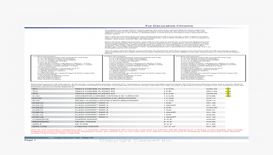This screenshot has width=273, height=155.
Task: Click the size value 6" X 8"
Action: [168, 122]
